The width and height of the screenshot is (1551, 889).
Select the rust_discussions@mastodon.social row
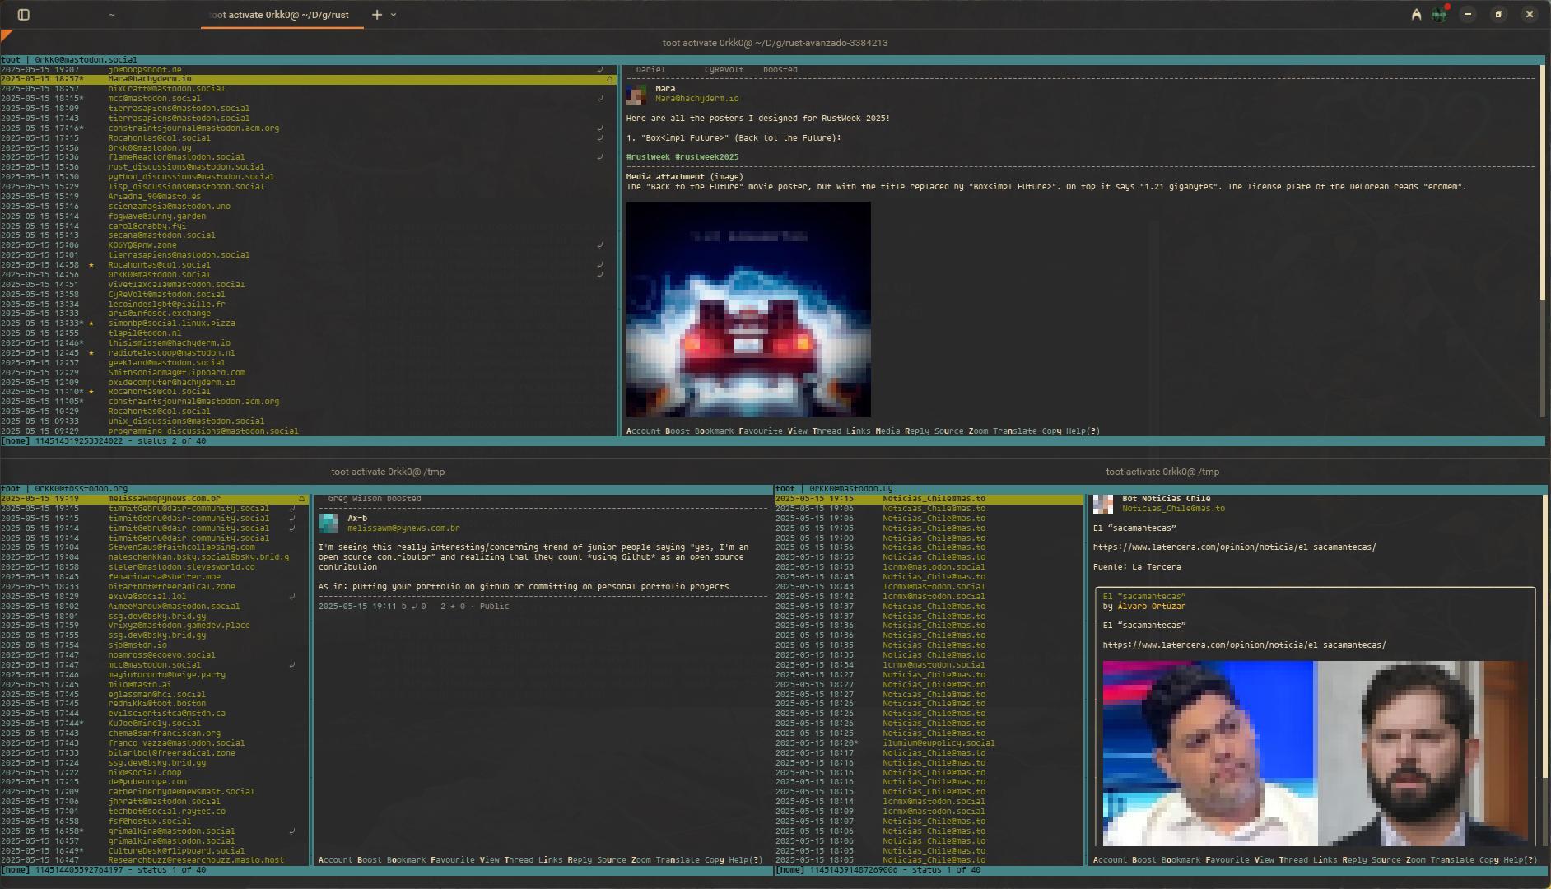308,167
